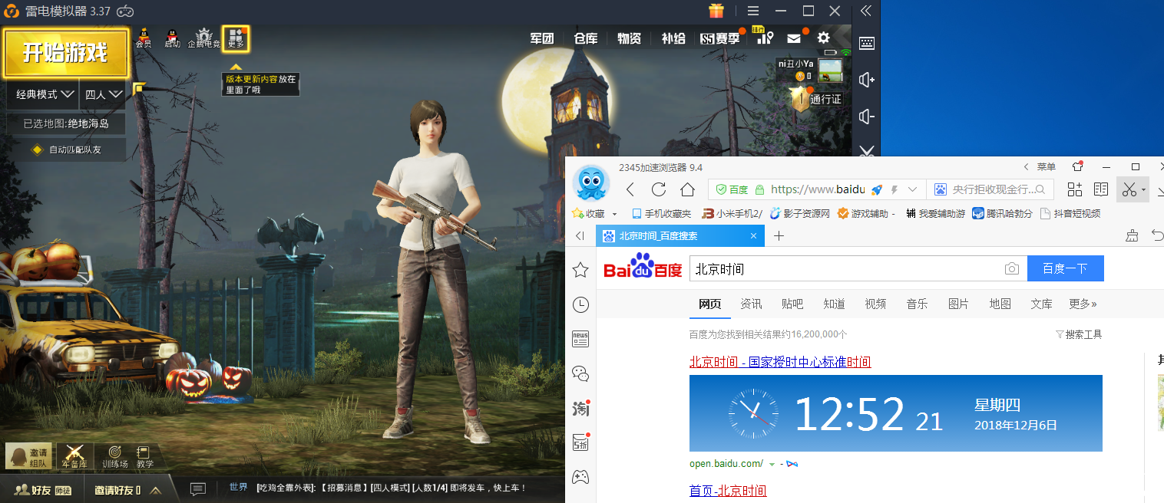Open the sidebar news icon
The width and height of the screenshot is (1164, 503).
[580, 339]
